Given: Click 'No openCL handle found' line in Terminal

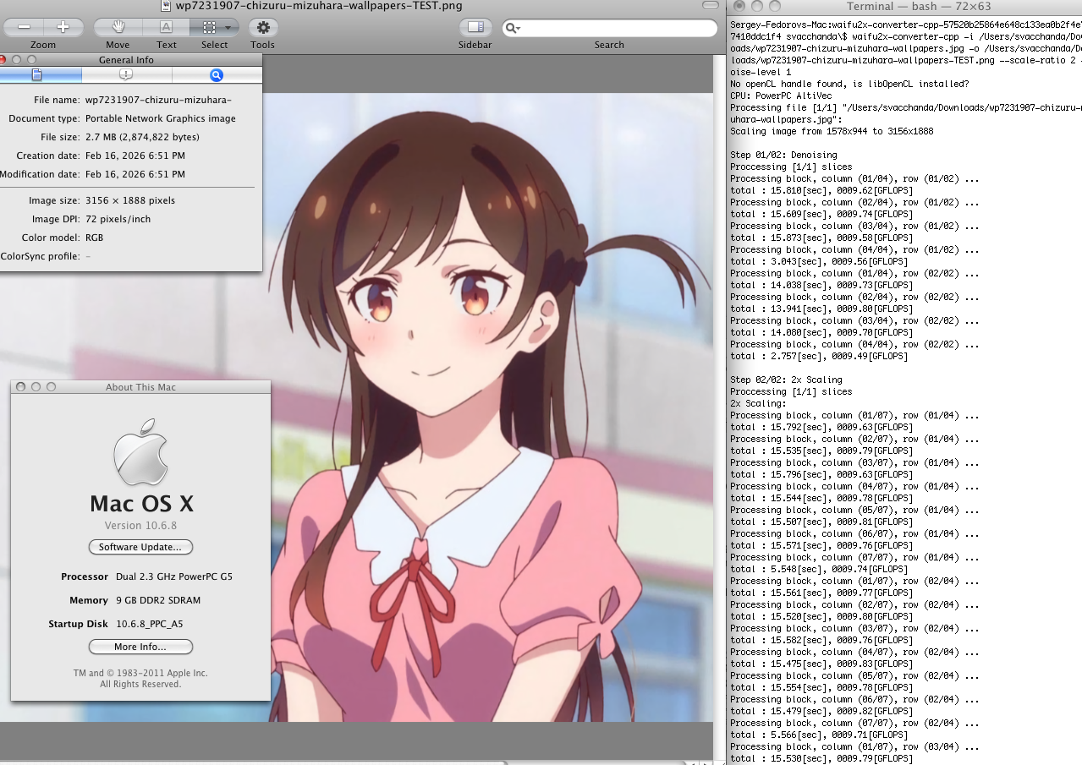Looking at the screenshot, I should [x=849, y=84].
